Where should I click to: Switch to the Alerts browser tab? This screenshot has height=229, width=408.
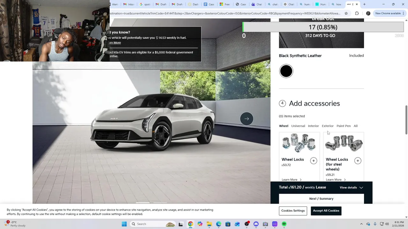pos(115,4)
